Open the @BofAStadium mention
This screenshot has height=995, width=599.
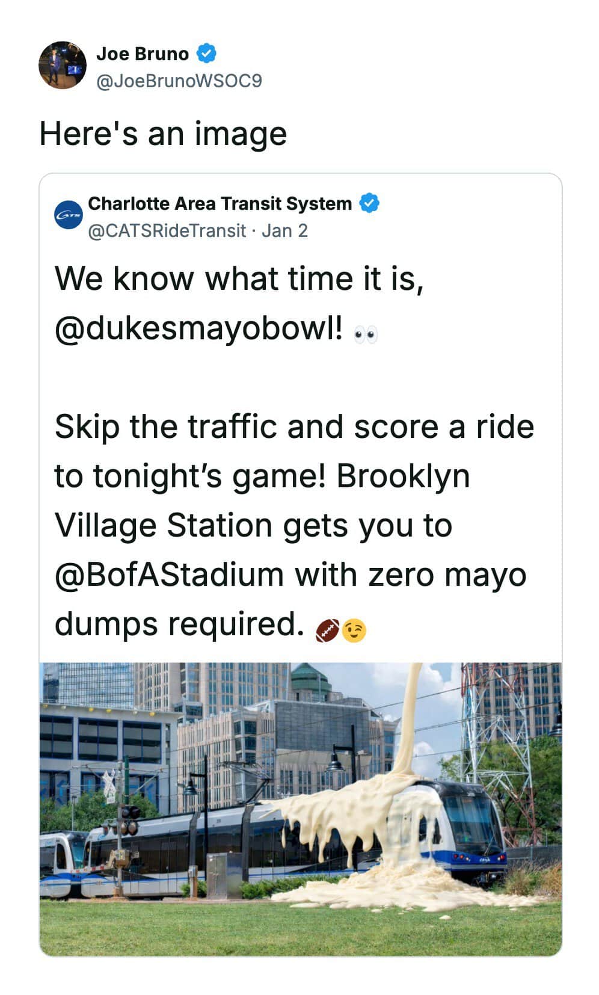tap(169, 575)
